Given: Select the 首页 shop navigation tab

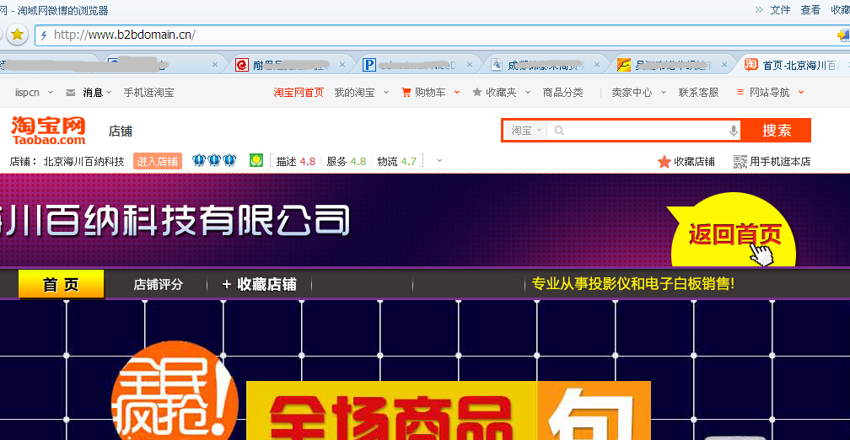Looking at the screenshot, I should (62, 285).
